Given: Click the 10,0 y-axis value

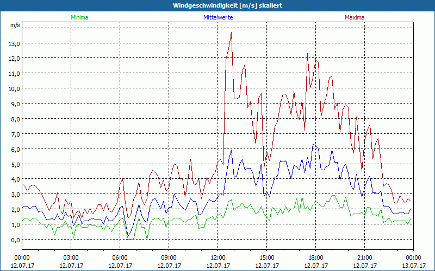Looking at the screenshot, I should pyautogui.click(x=15, y=89).
